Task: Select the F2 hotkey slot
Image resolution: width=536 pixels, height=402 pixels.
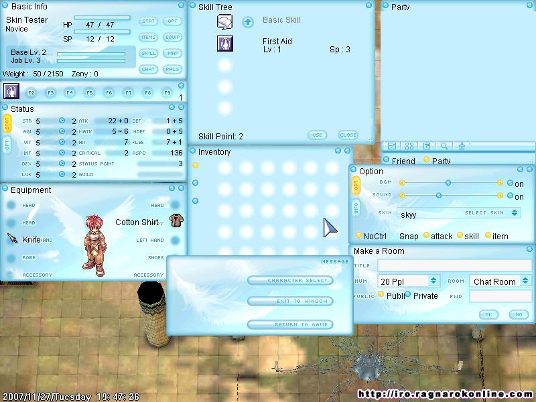Action: [31, 92]
